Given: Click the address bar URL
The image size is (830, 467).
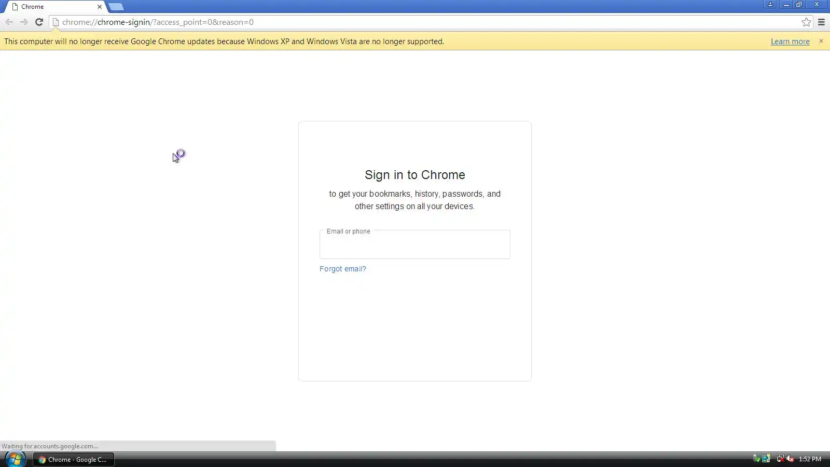Looking at the screenshot, I should 158,22.
